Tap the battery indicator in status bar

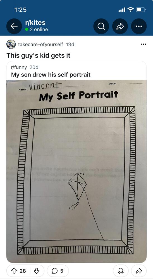point(141,9)
